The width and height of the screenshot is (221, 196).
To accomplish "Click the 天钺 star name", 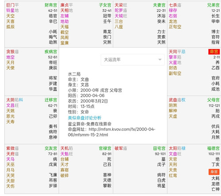I will (x=119, y=16).
